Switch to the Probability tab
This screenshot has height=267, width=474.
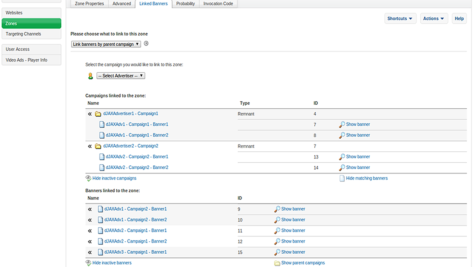[x=186, y=4]
